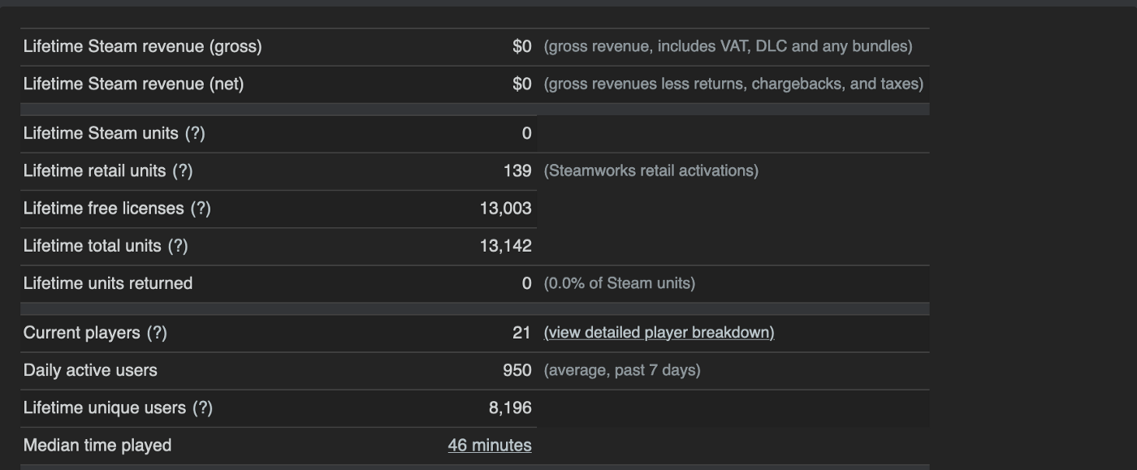Click the Steamworks retail activations note

click(651, 171)
